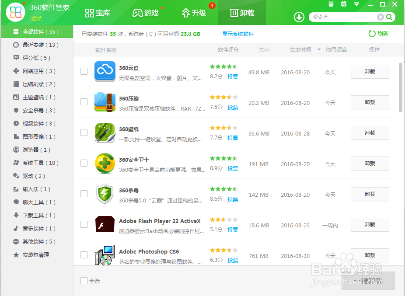
Task: Select 压缩刻录 (2) category
Action: click(37, 84)
